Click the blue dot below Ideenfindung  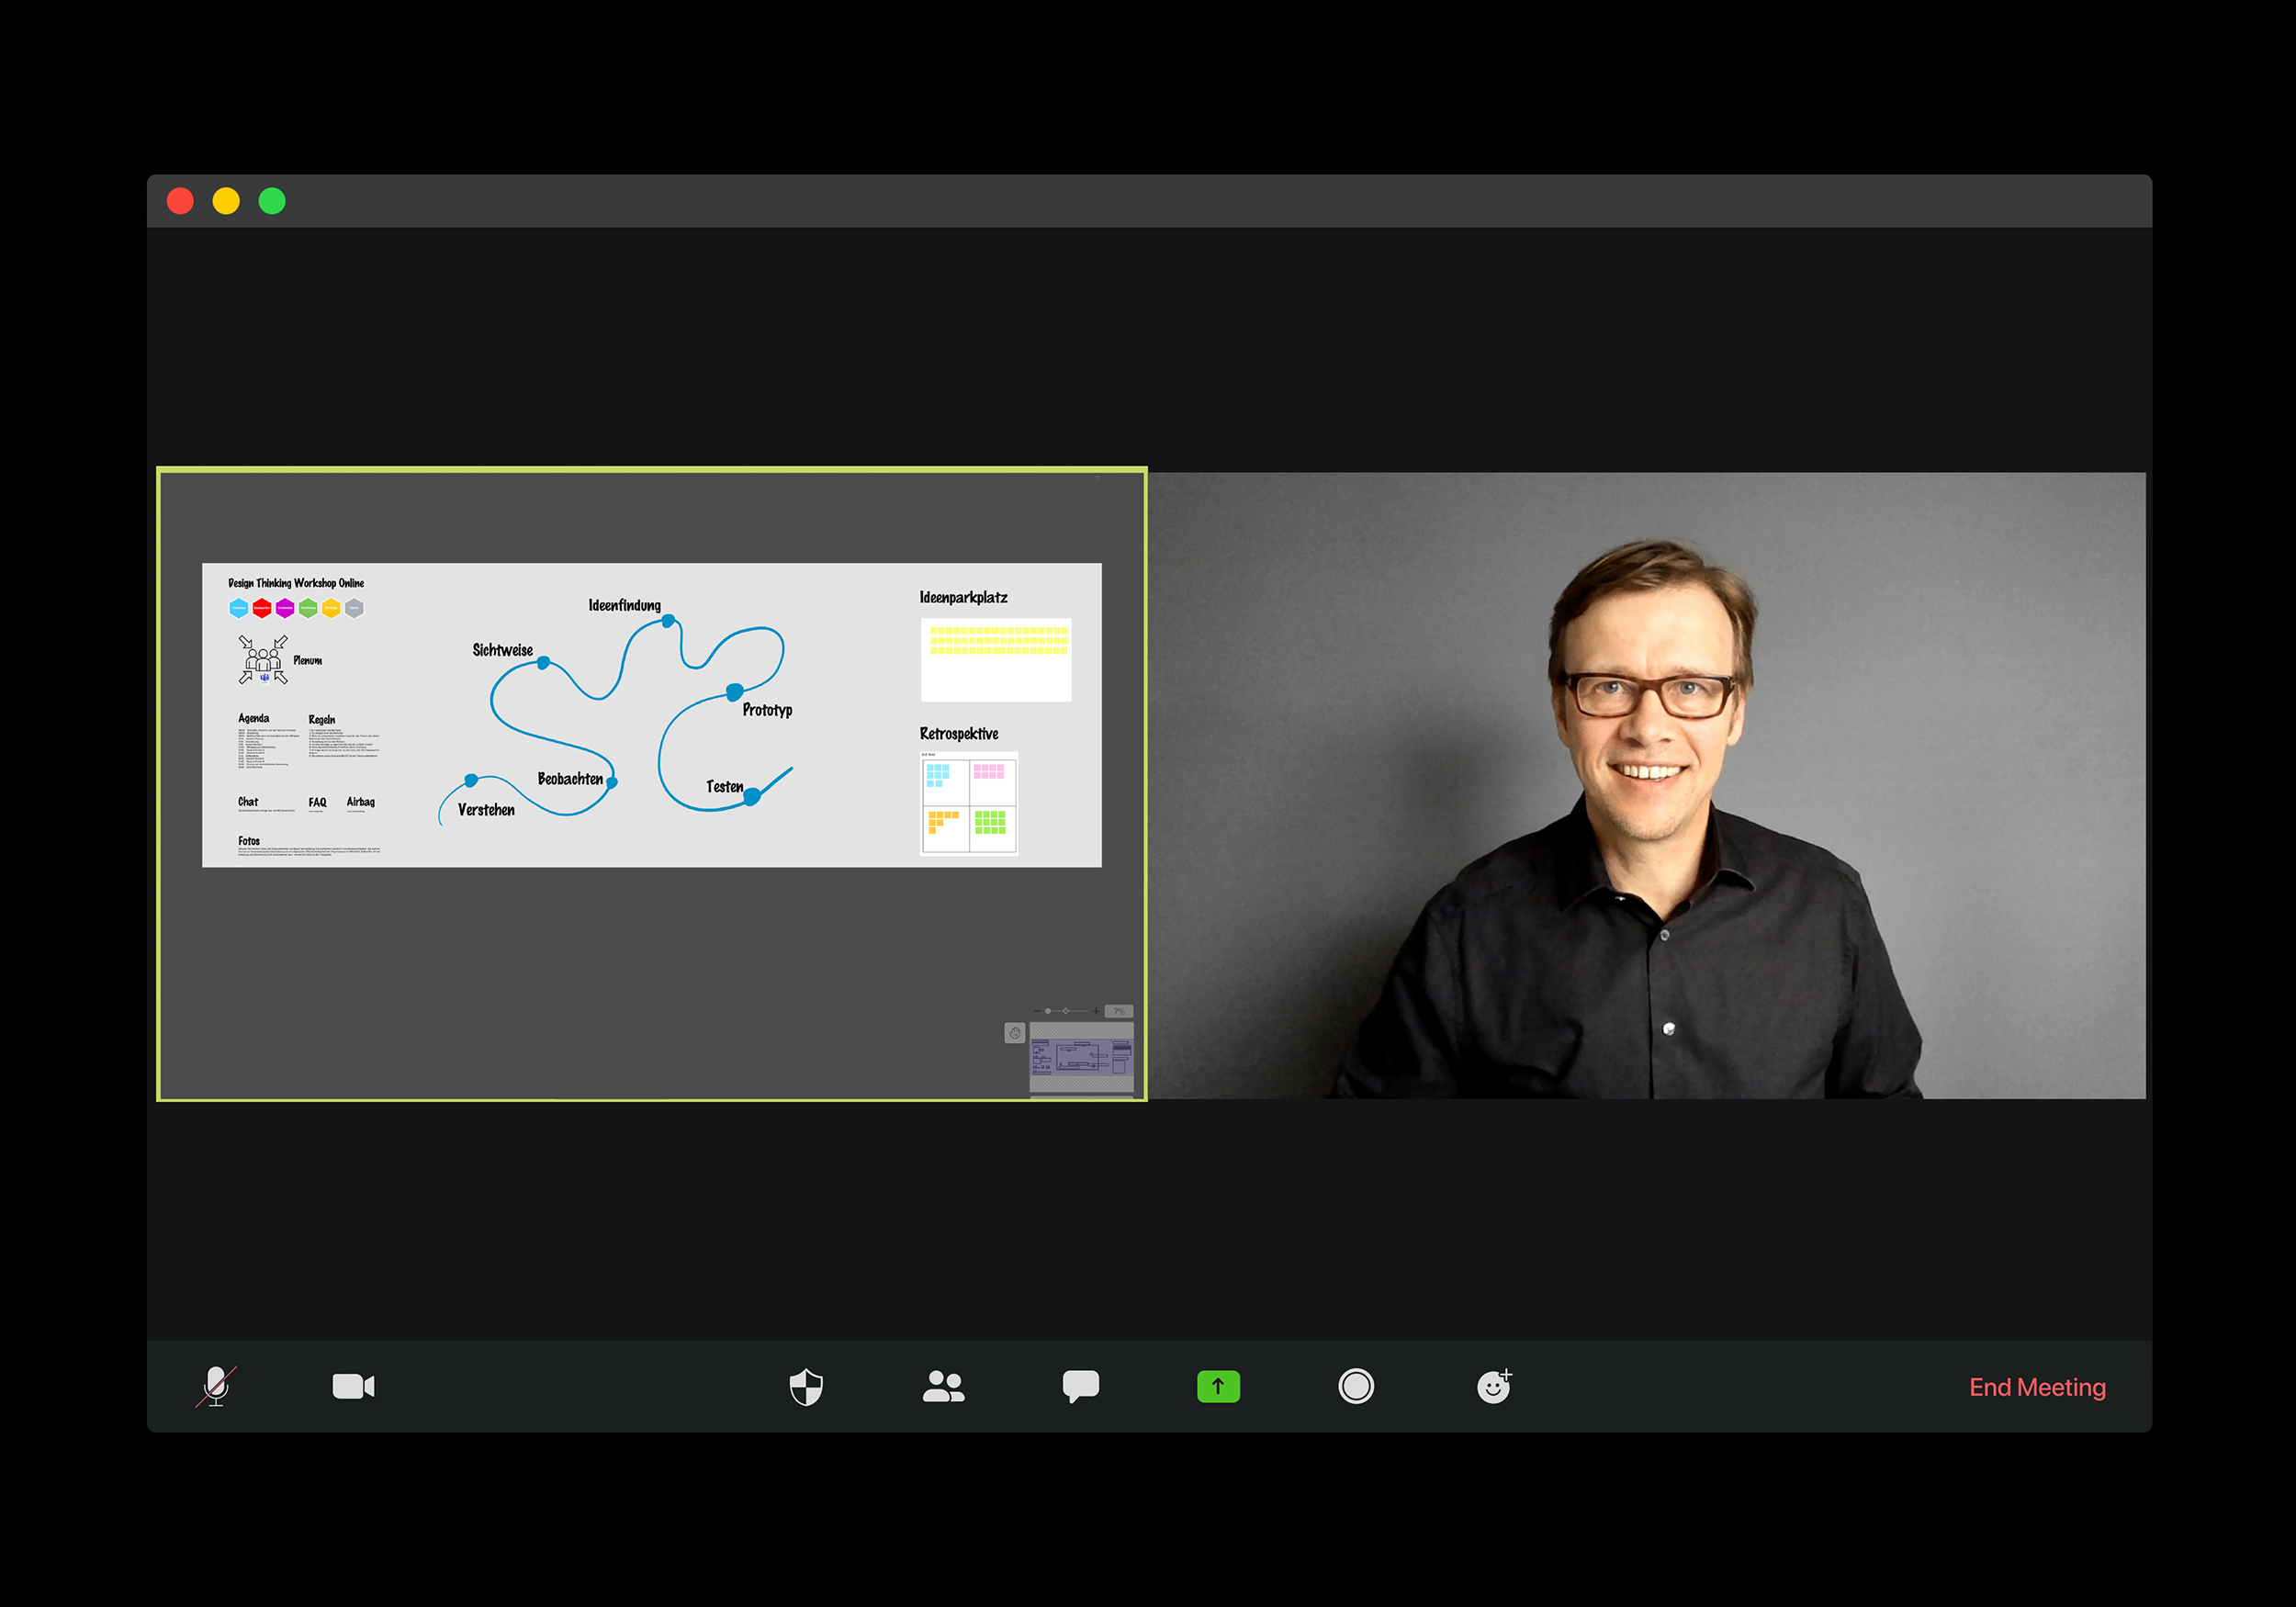click(668, 622)
